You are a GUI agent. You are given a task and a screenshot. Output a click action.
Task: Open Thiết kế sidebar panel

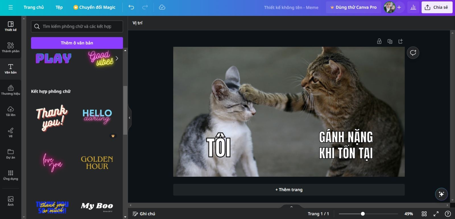tap(11, 26)
